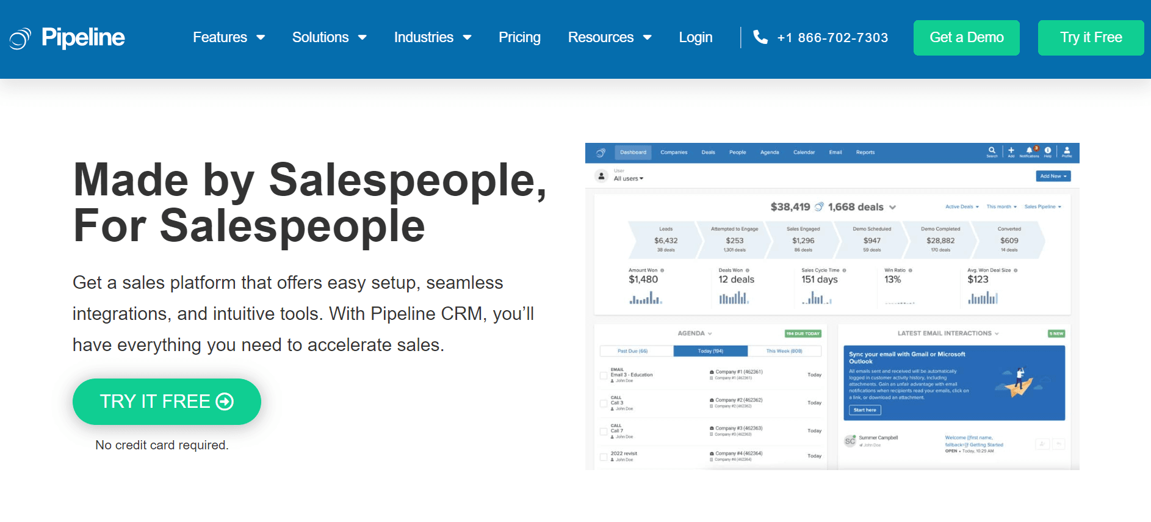The width and height of the screenshot is (1151, 522).
Task: Open the Active Deals filter dropdown
Action: tap(962, 207)
